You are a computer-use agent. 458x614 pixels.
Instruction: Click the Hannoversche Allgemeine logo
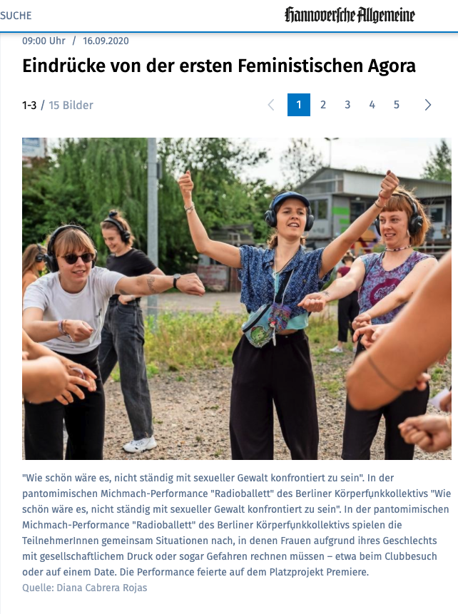coord(350,15)
